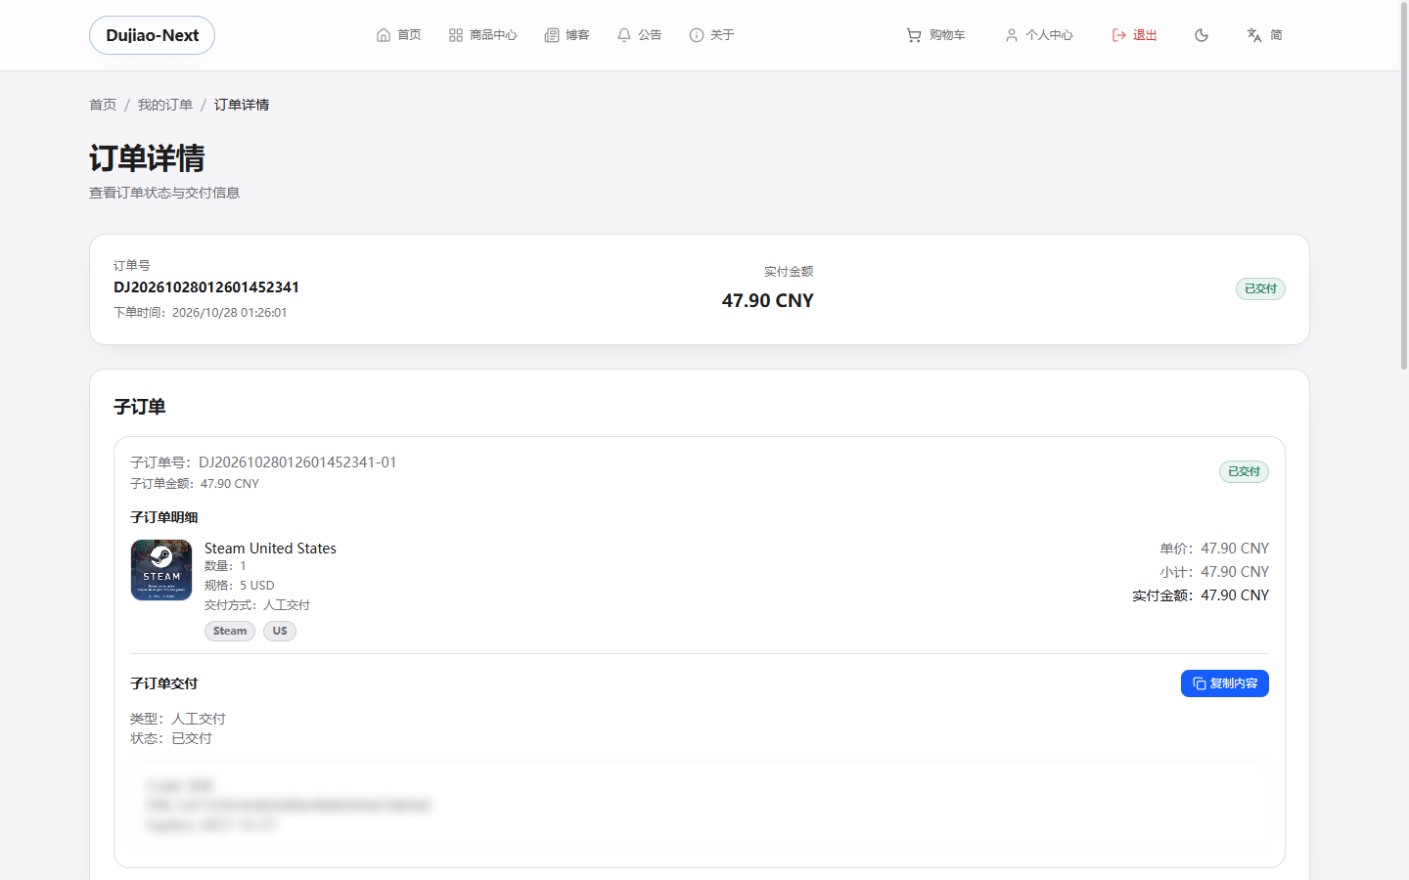
Task: Click the page vertical scrollbar
Action: tap(1404, 188)
